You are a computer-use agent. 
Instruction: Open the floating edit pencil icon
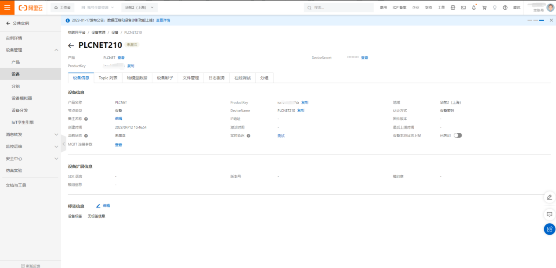coord(549,197)
